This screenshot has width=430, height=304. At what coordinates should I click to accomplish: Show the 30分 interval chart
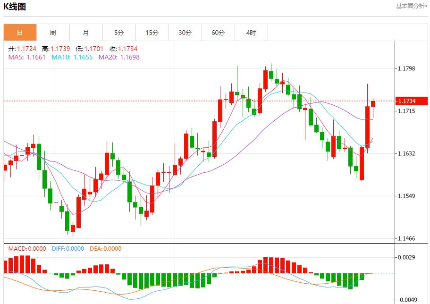coord(185,33)
